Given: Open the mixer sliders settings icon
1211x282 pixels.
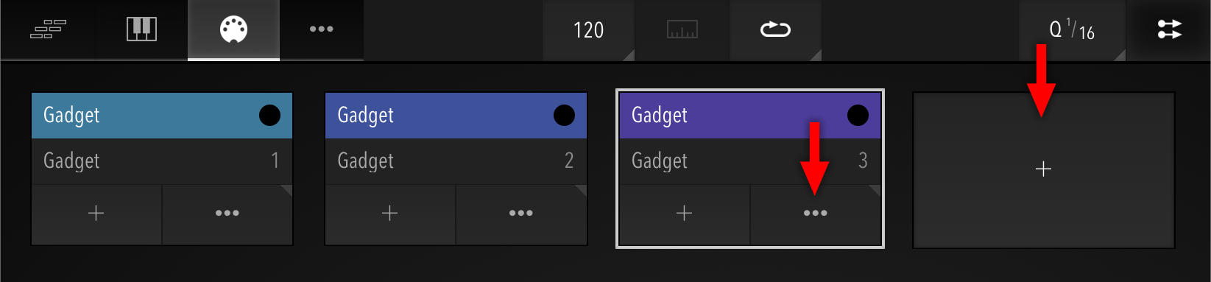Looking at the screenshot, I should 1169,29.
